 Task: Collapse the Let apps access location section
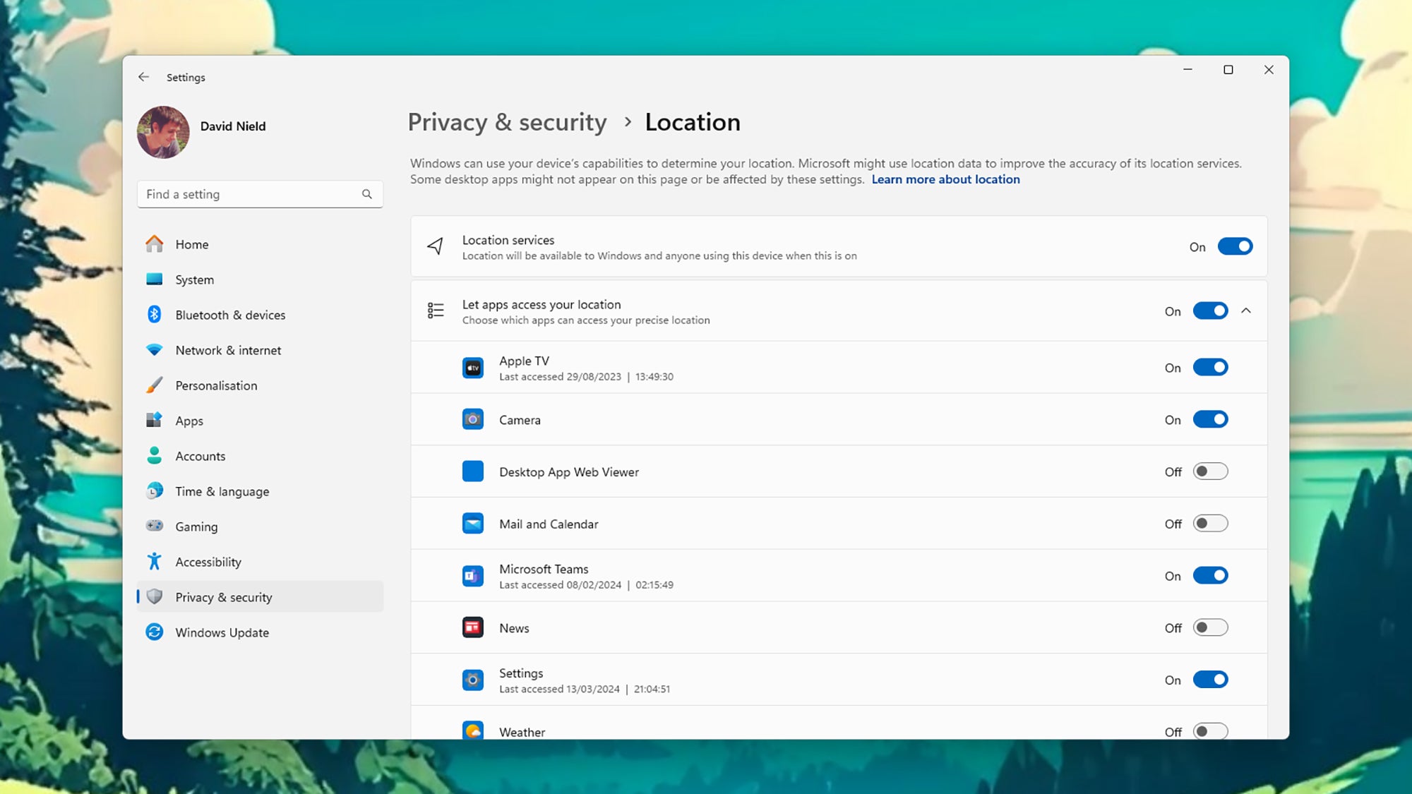tap(1246, 311)
